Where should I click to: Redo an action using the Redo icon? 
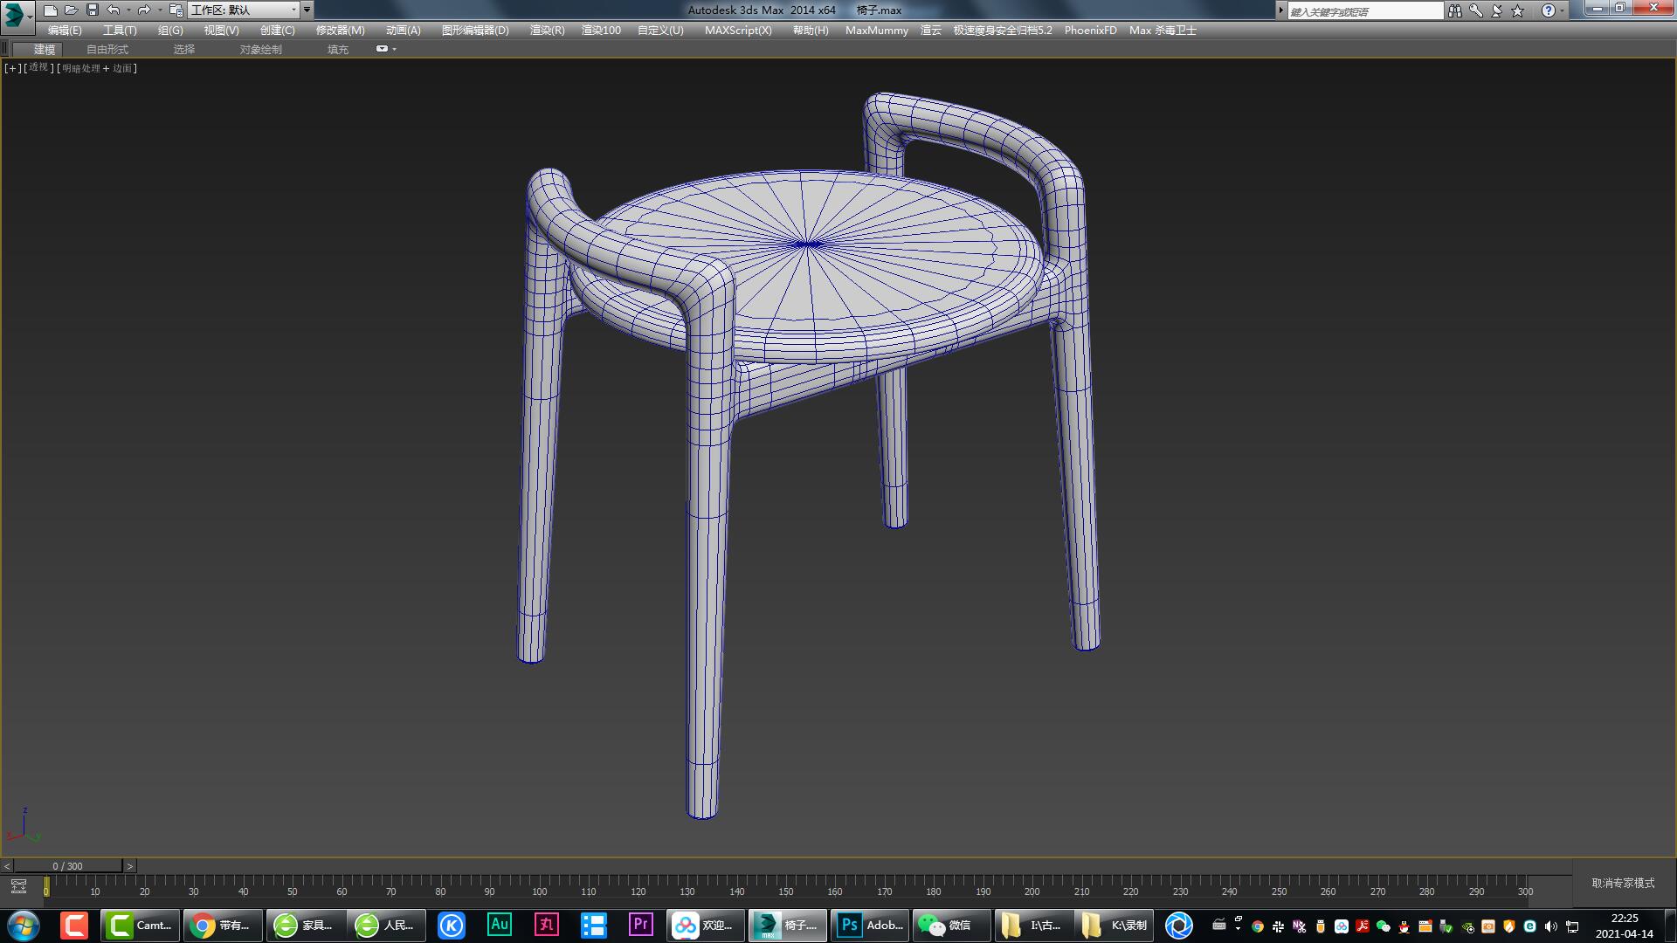[x=144, y=10]
